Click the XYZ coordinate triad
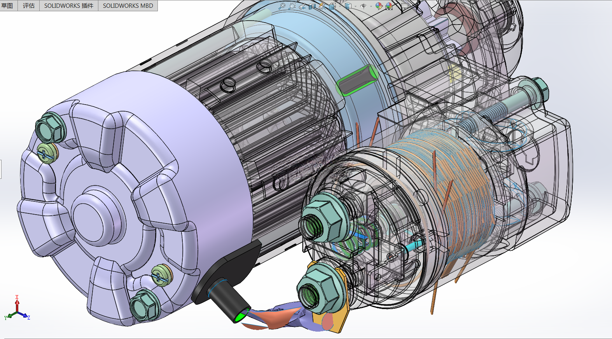The width and height of the screenshot is (612, 339). pos(17,308)
